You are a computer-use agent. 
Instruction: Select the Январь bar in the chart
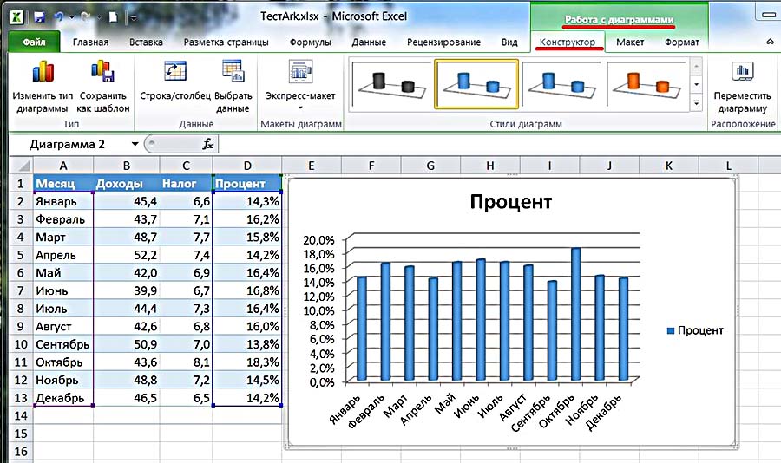click(x=362, y=329)
